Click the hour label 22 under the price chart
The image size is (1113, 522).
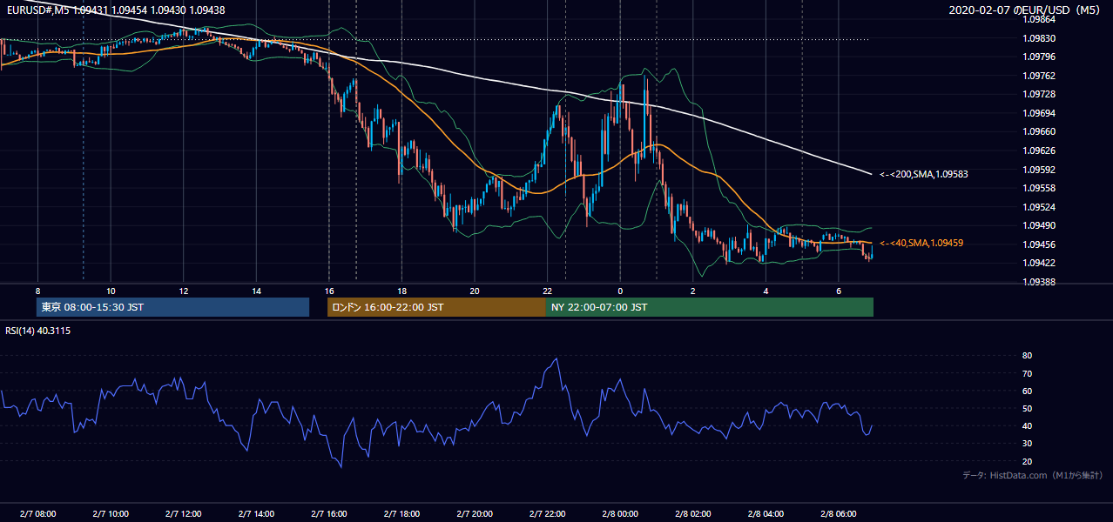(547, 291)
